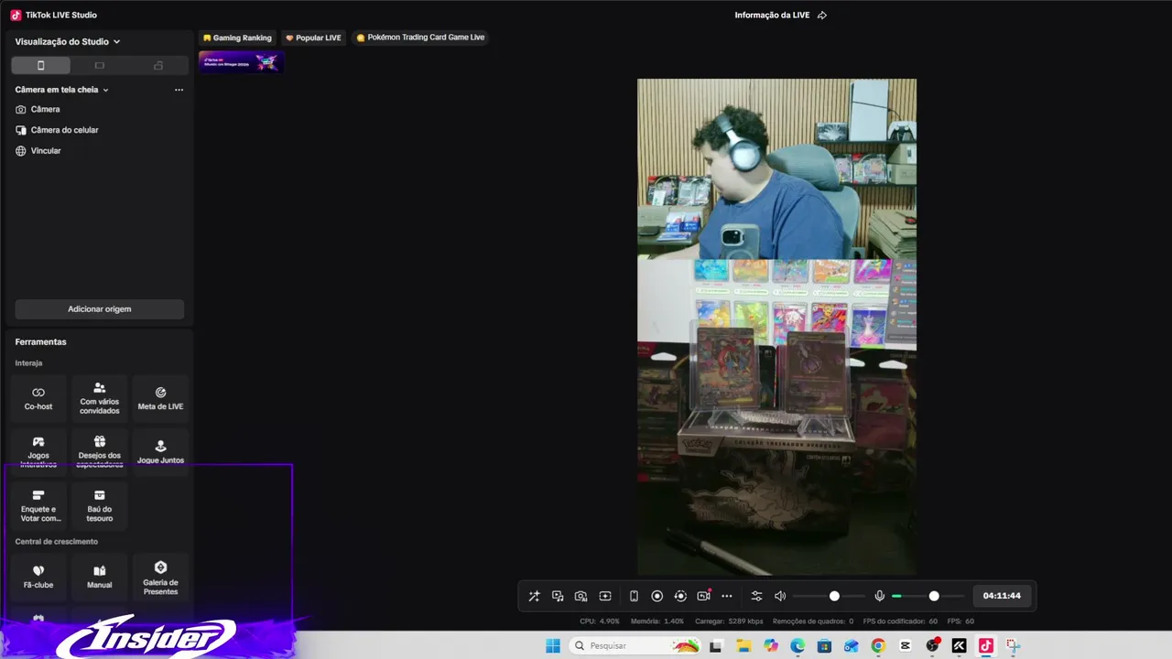
Task: Open the scene three-dot options menu
Action: click(179, 90)
